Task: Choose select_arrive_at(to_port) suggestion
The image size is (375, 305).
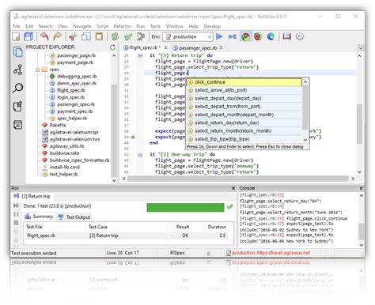Action: [244, 90]
